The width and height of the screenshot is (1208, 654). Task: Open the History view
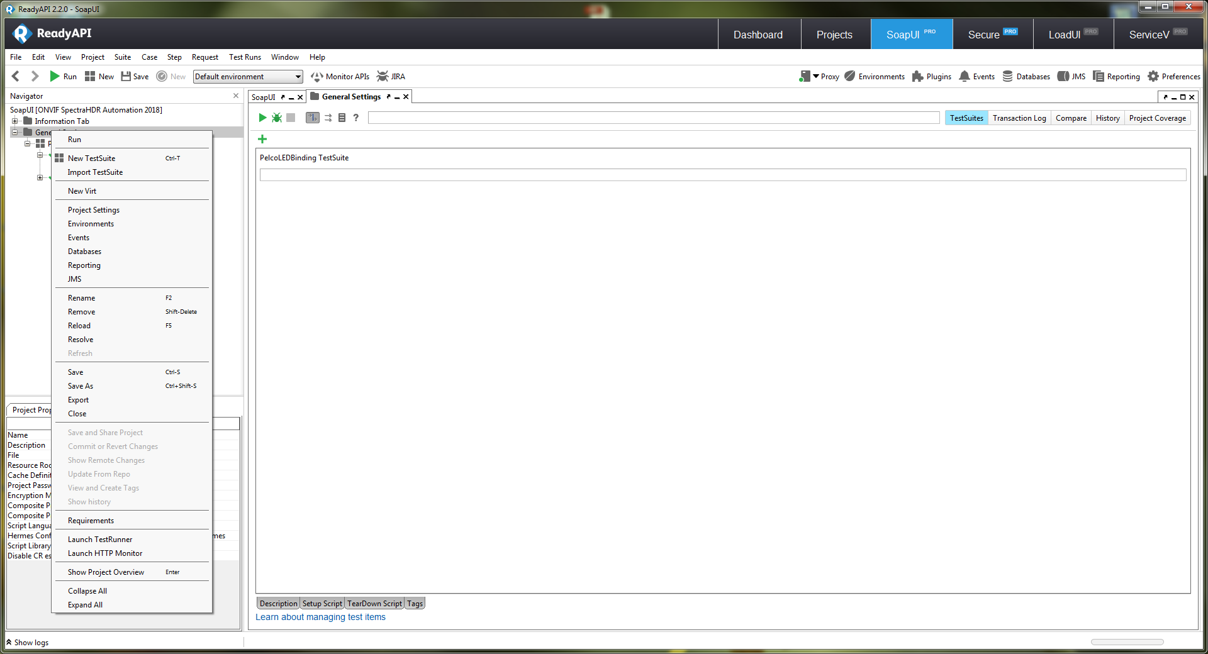1107,118
